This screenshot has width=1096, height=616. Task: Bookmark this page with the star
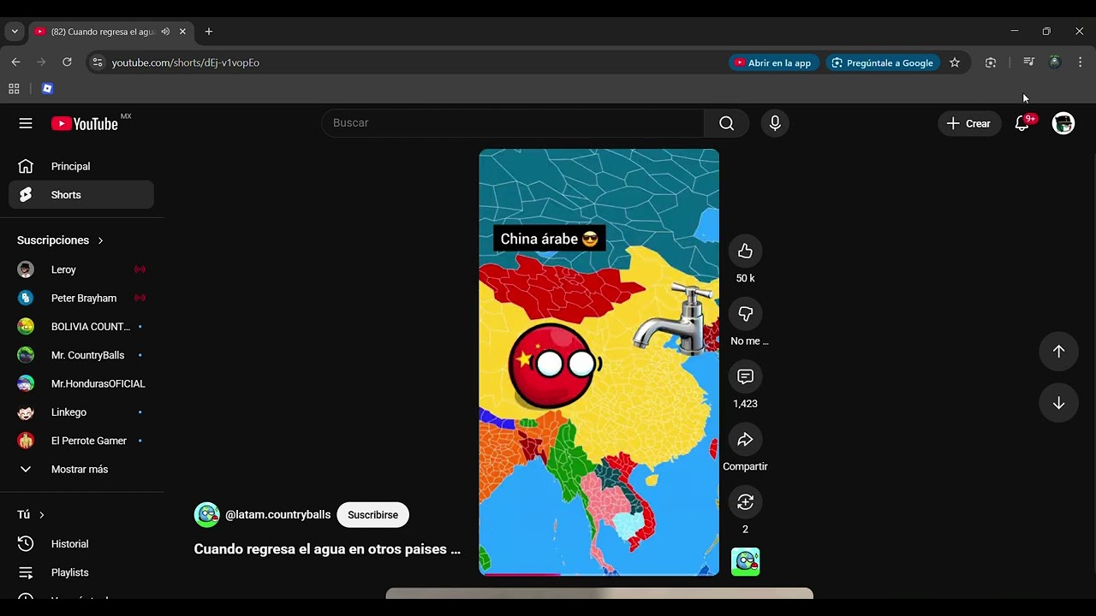955,62
